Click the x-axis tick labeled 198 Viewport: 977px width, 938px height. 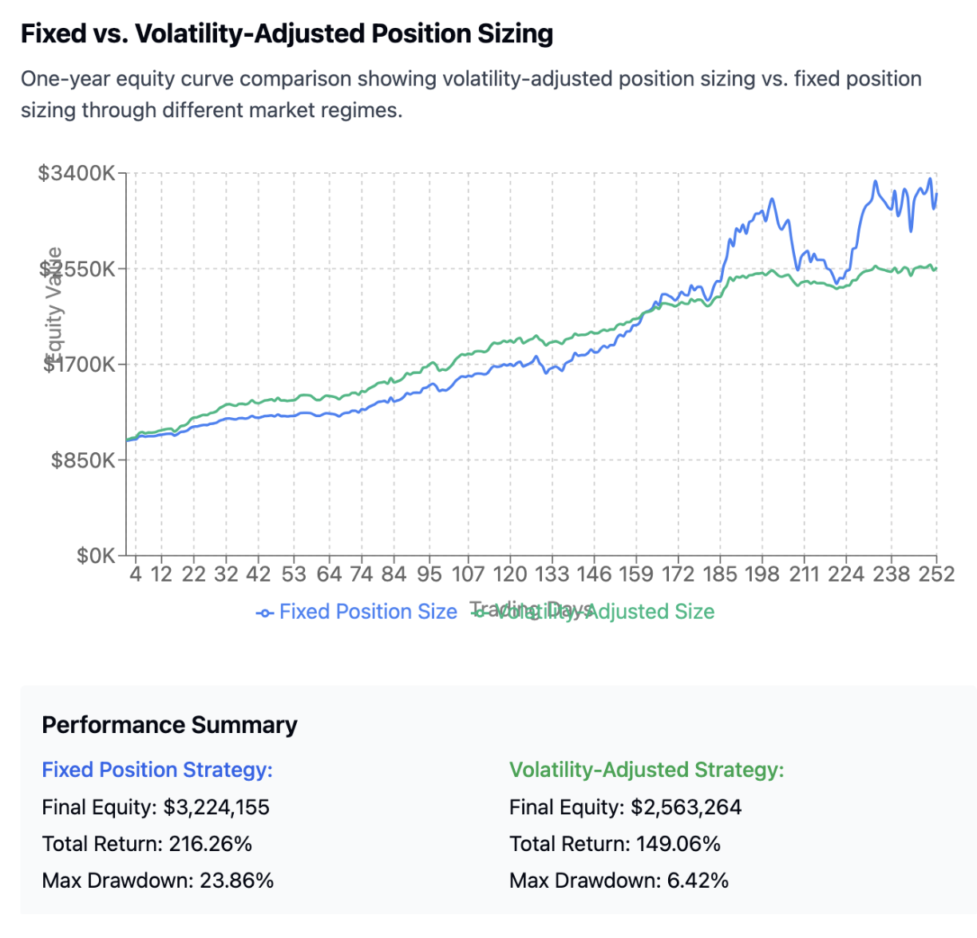pyautogui.click(x=762, y=574)
